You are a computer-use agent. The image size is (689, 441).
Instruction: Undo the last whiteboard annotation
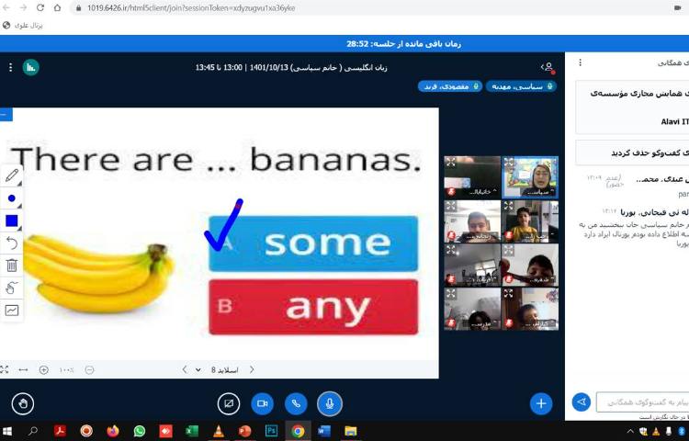pos(12,243)
